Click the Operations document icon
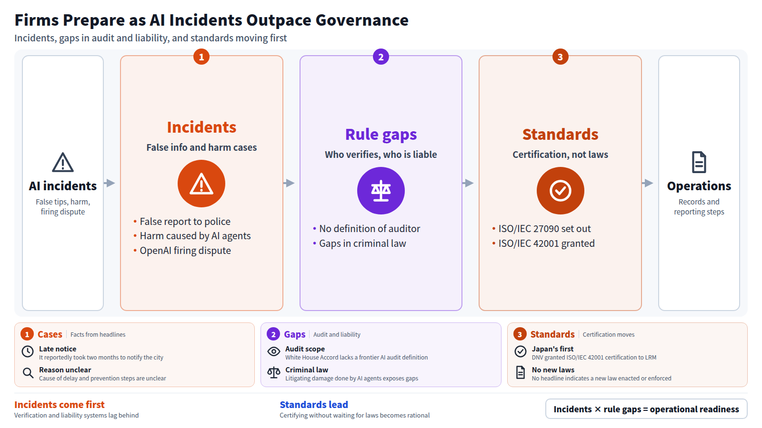This screenshot has height=428, width=762. coord(699,163)
